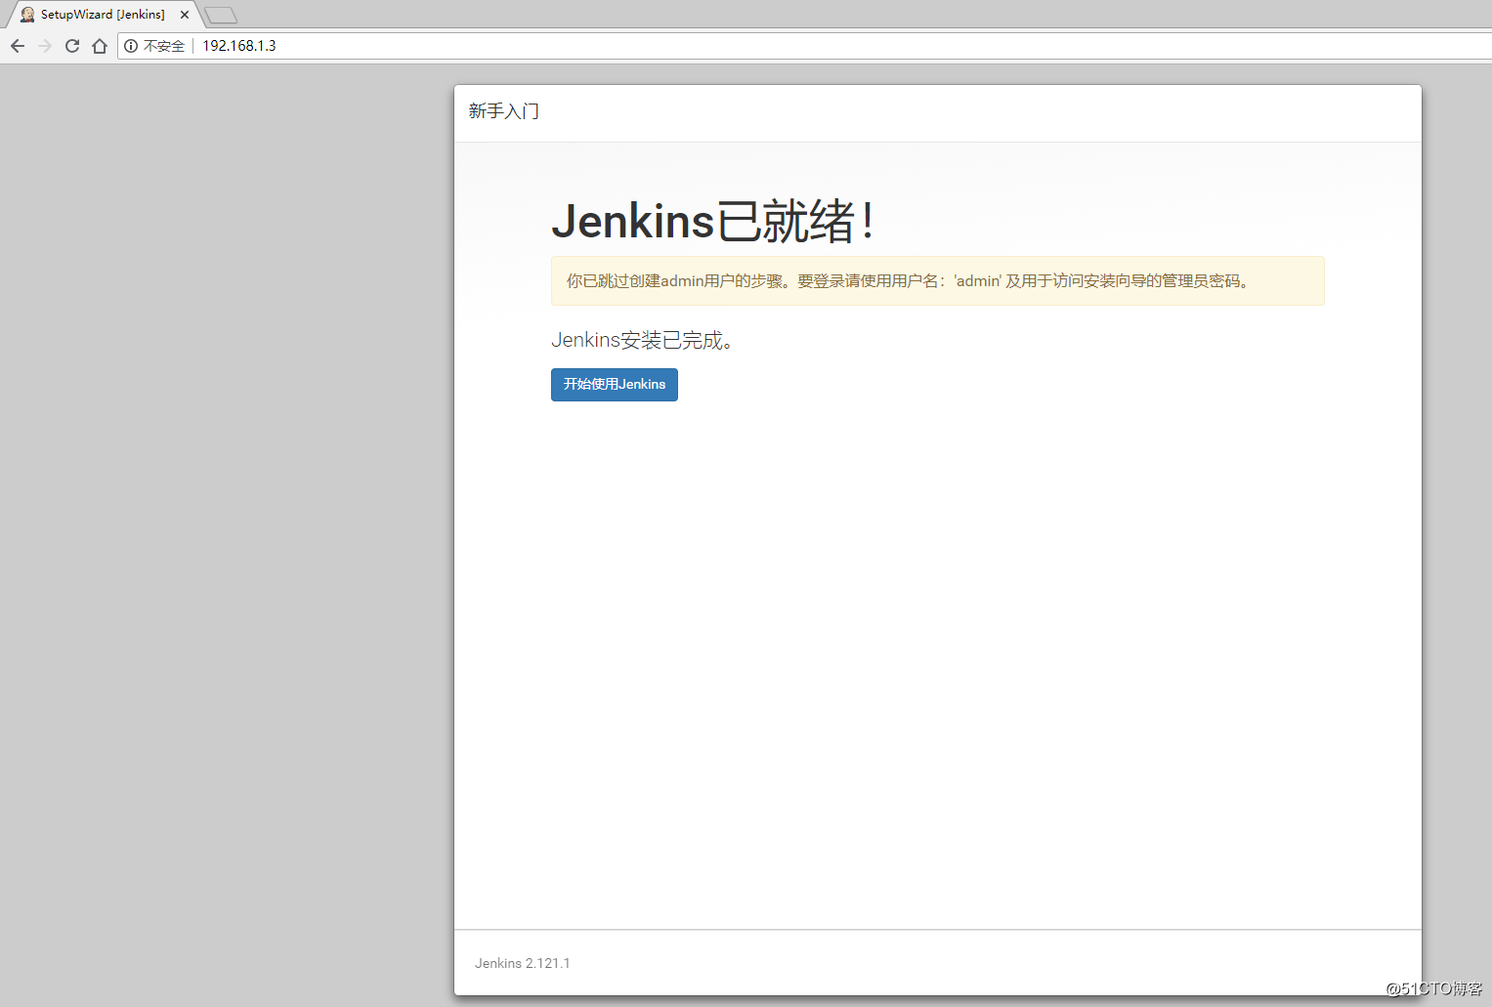1492x1007 pixels.
Task: Click the Jenkins安装已完成 text
Action: 642,340
